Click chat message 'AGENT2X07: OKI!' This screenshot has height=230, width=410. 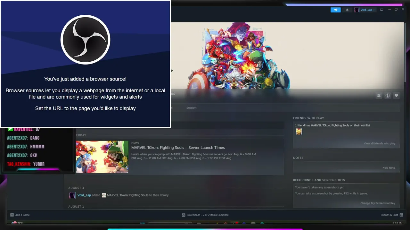point(22,155)
